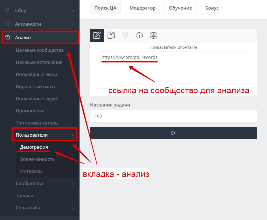267x220 pixels.
Task: Click the Название задачи label
Action: 110,105
